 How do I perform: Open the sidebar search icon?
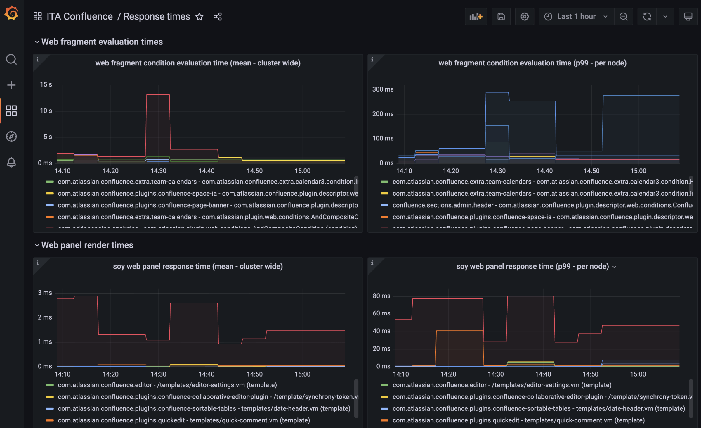(x=11, y=59)
